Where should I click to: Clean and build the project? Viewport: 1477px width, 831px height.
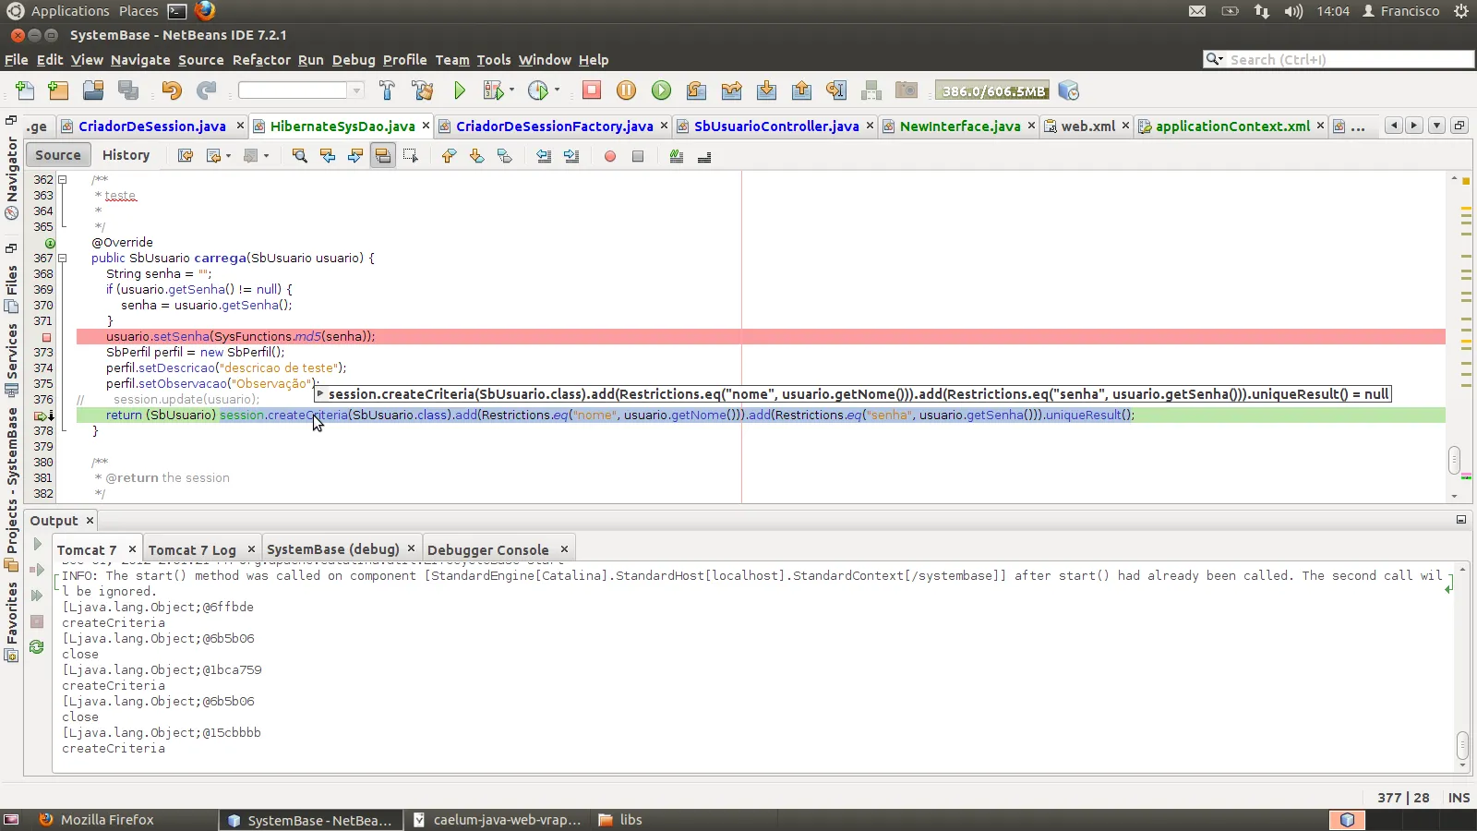(x=423, y=90)
